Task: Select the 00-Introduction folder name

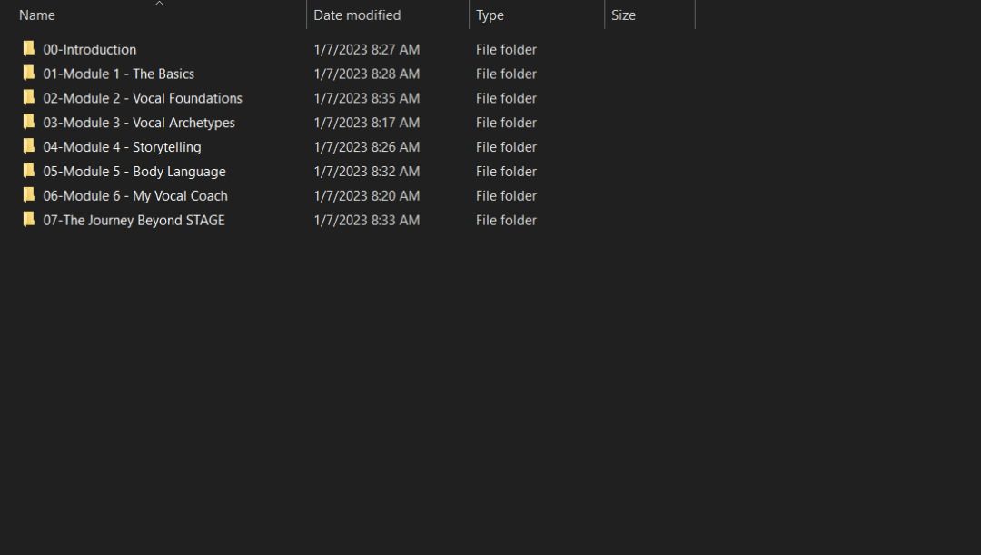Action: coord(90,49)
